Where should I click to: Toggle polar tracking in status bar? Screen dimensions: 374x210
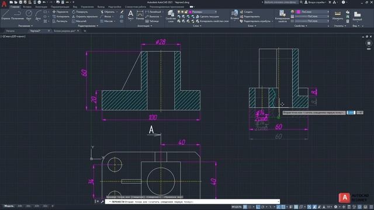tap(262, 207)
